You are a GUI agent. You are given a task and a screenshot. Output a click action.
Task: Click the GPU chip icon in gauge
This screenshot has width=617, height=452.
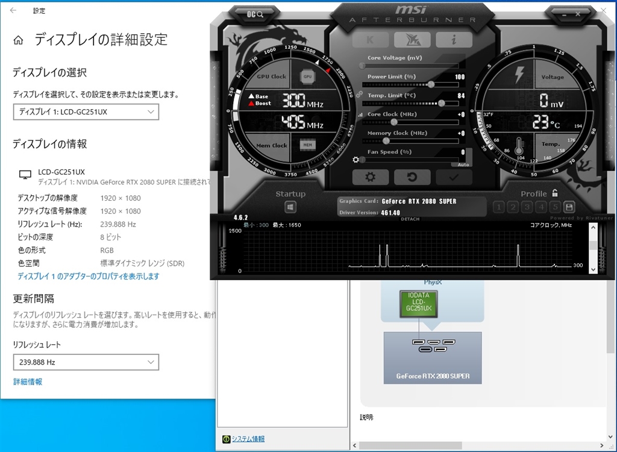tap(308, 77)
